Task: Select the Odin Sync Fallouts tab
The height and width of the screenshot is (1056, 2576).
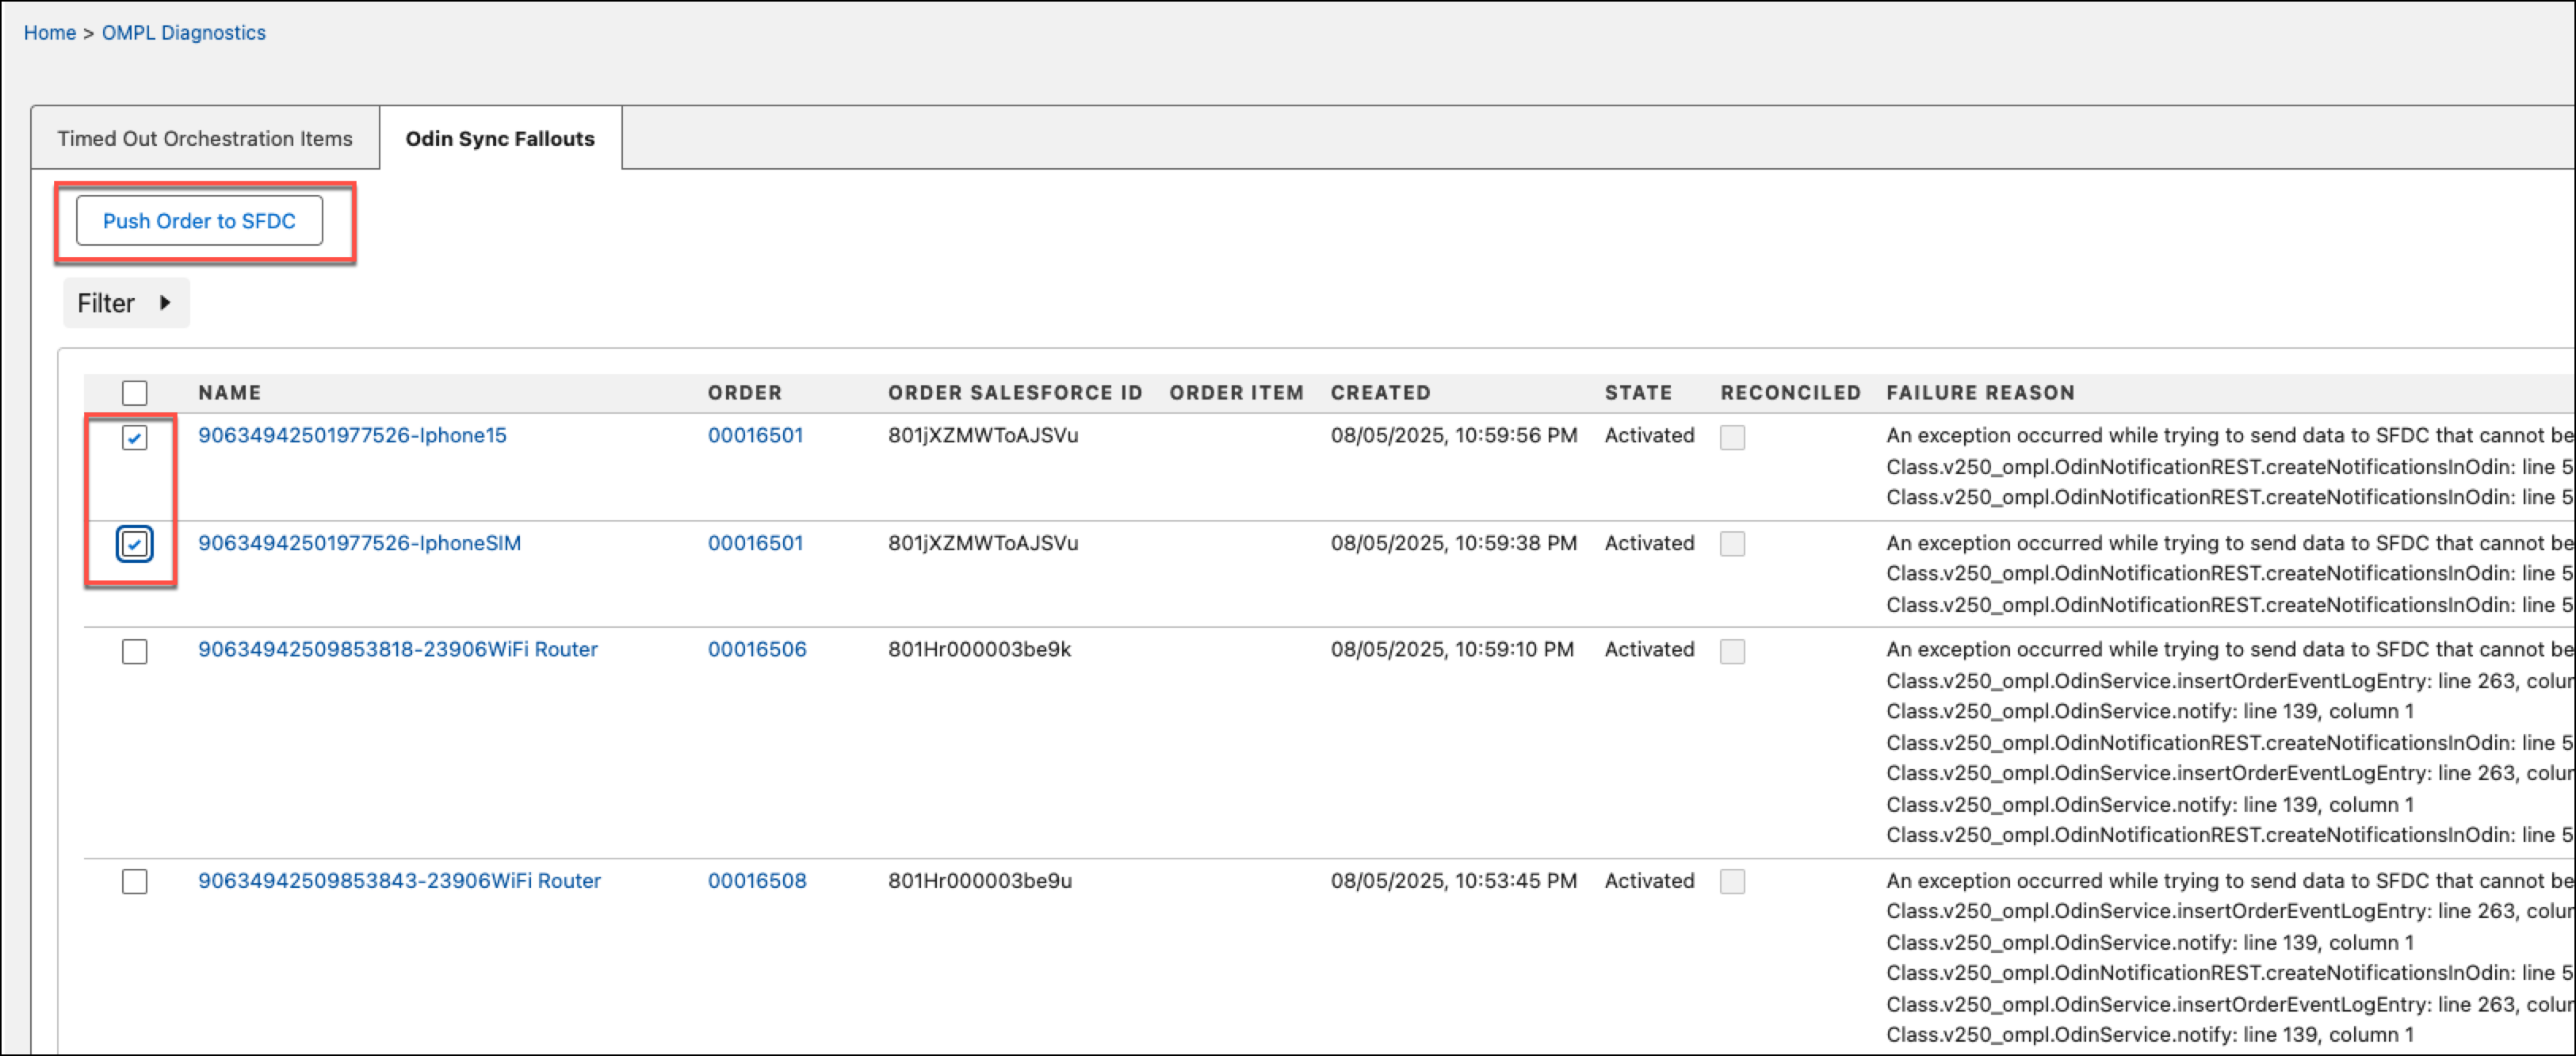Action: click(x=500, y=139)
